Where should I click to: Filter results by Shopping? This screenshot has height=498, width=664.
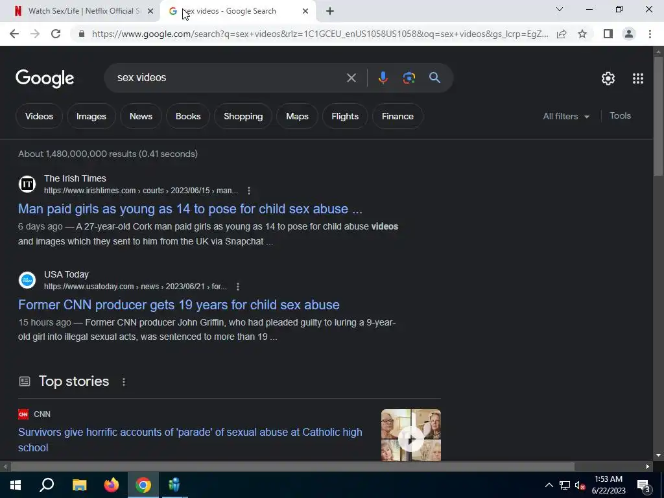pyautogui.click(x=243, y=116)
